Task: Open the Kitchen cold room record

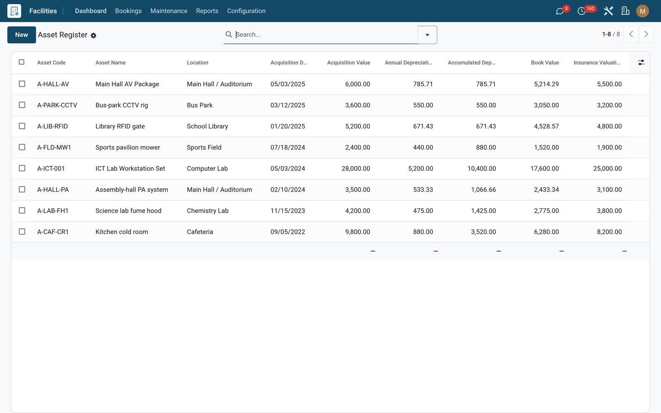Action: [121, 232]
